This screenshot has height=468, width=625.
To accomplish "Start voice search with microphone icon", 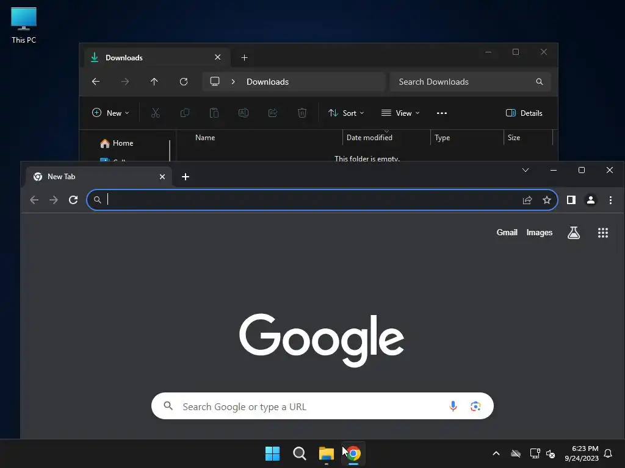I will 453,406.
